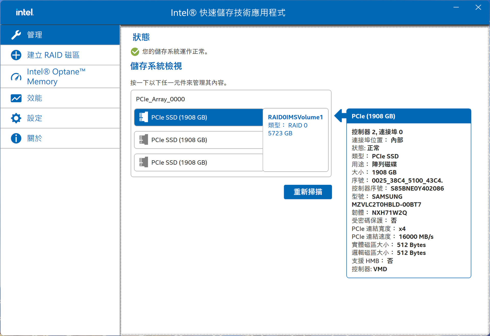The image size is (490, 336).
Task: Click the wrench icon next to 管理
Action: coord(16,35)
